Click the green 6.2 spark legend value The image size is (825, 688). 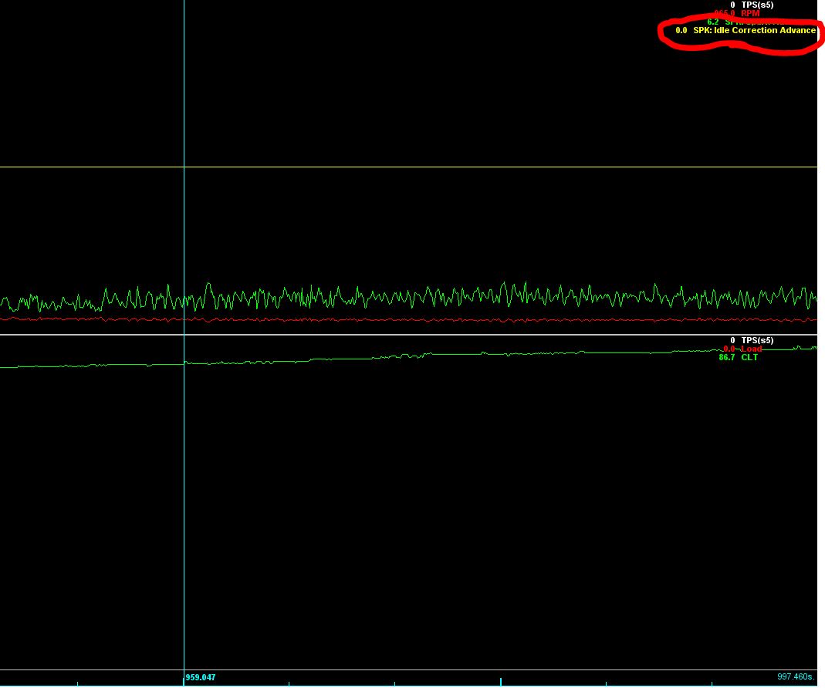coord(712,22)
